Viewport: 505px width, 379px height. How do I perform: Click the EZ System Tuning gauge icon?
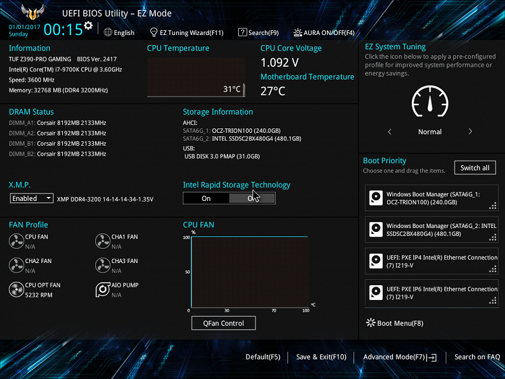pyautogui.click(x=430, y=101)
